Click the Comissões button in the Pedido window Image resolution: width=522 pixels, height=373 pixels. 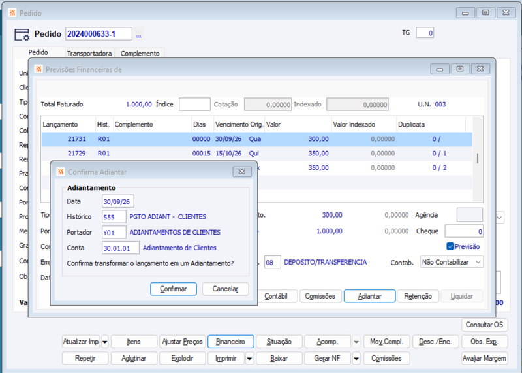point(387,359)
